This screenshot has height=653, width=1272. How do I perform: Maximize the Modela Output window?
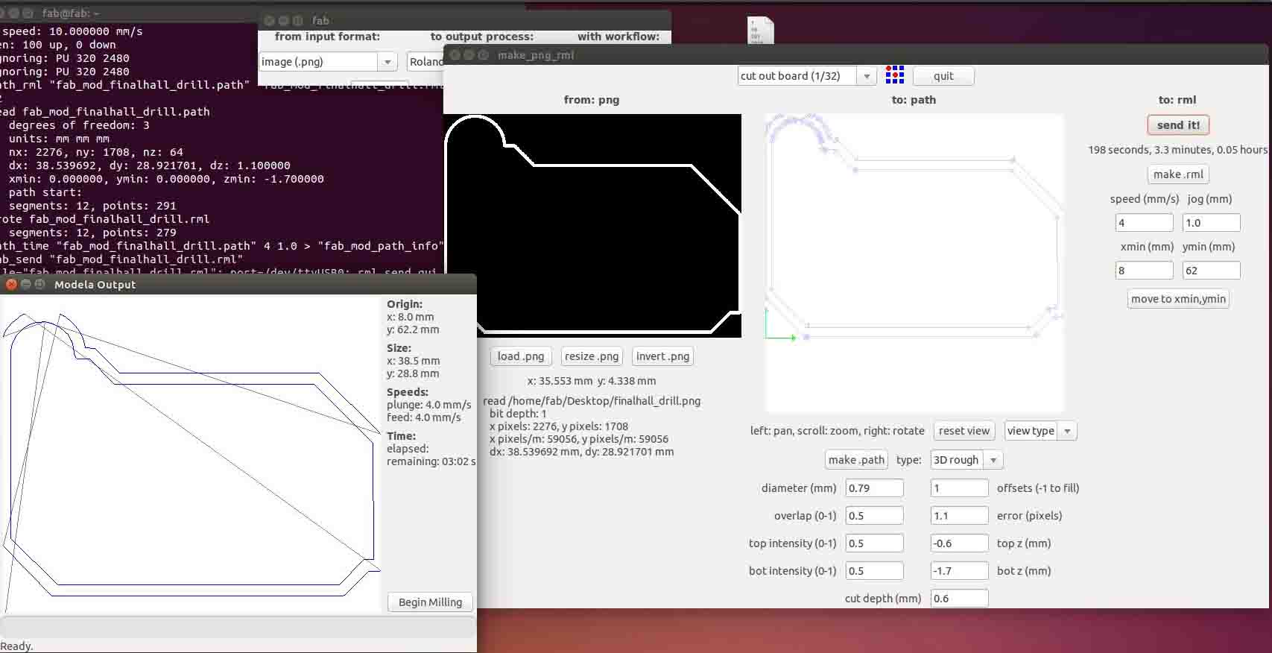(39, 284)
